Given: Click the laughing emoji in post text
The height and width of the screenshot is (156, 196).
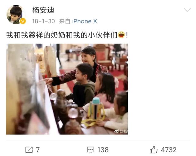Looking at the screenshot, I should [x=122, y=35].
